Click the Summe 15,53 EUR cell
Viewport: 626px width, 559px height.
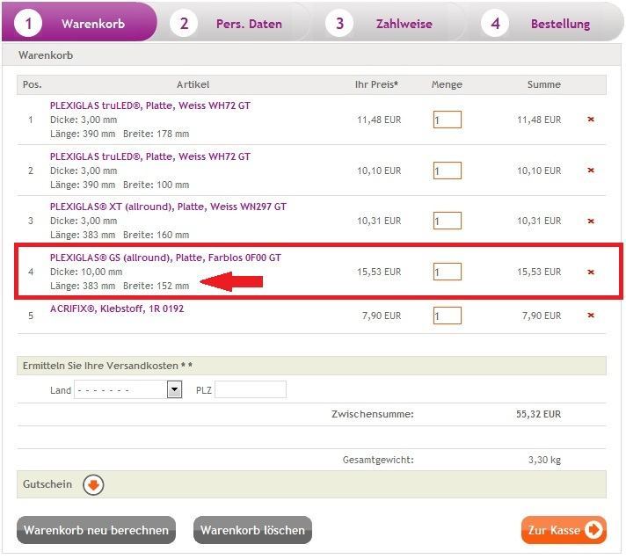point(539,272)
